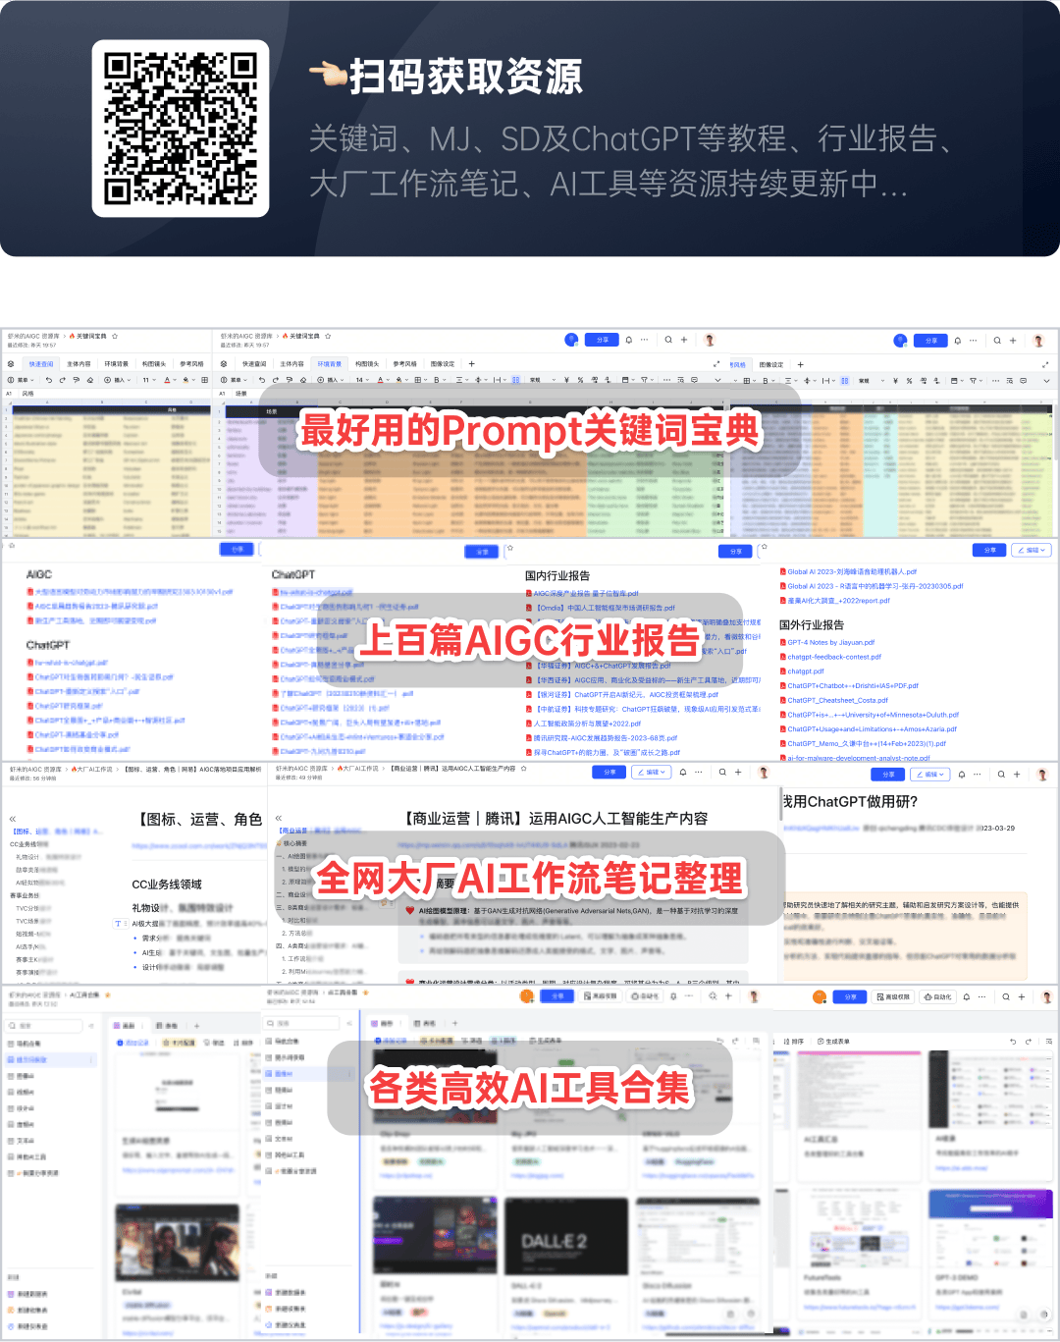Screen dimensions: 1060x1342
Task: Open 人工智能政策分析与展望+2022.pdf
Action: tap(587, 724)
